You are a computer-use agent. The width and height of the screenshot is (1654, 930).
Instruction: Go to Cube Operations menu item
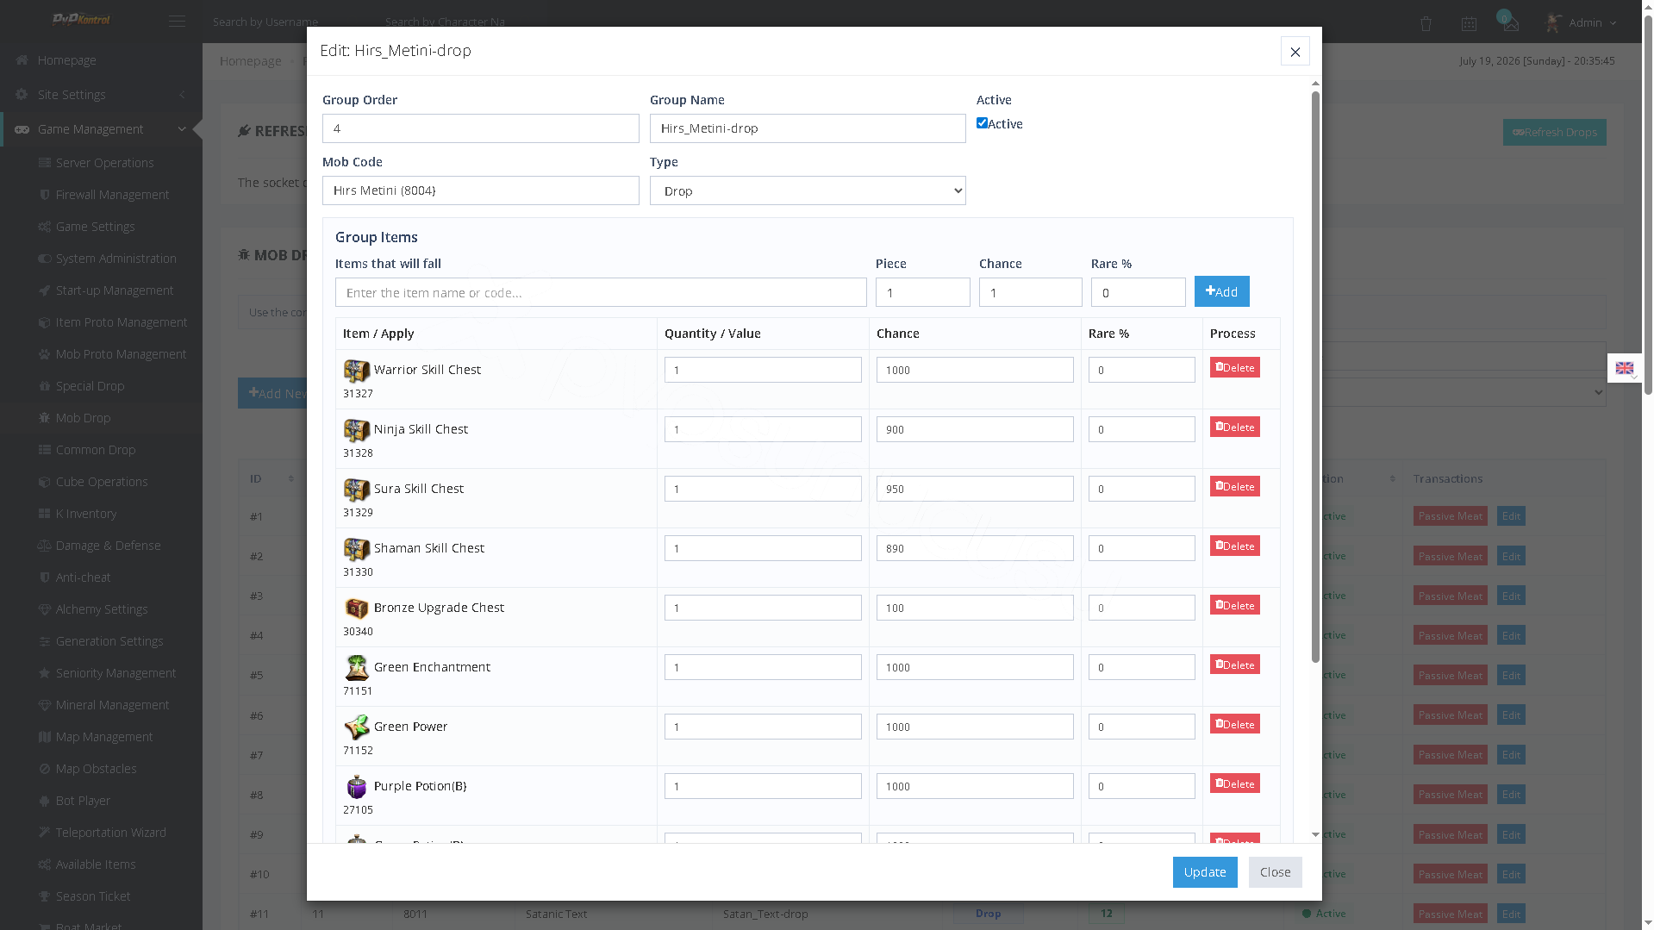(102, 482)
